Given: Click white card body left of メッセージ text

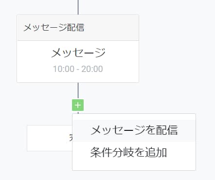Looking at the screenshot, I should pyautogui.click(x=34, y=53).
